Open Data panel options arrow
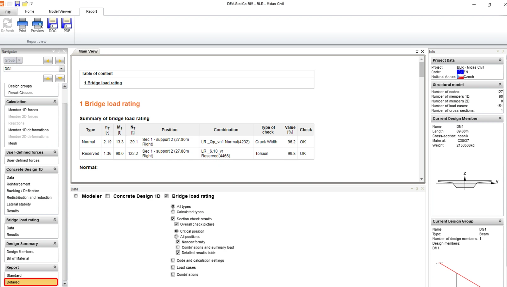 (x=412, y=189)
